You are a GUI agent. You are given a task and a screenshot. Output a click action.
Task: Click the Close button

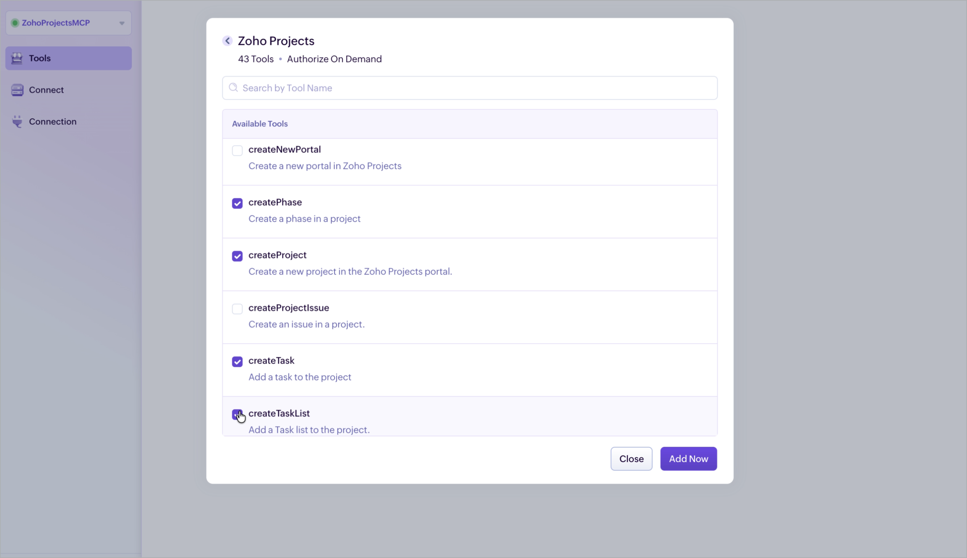point(631,459)
